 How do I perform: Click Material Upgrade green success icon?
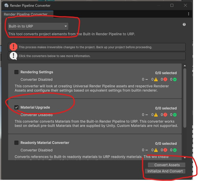point(175,115)
